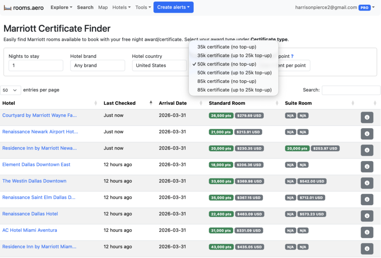Screen dimensions: 381x258
Task: Select 35k certificate (up to 25k top-up)
Action: pos(235,55)
